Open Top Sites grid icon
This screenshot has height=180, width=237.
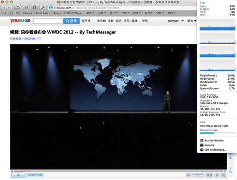[18, 13]
